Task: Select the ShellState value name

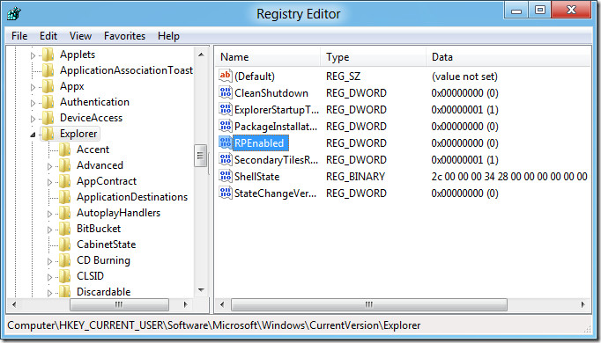Action: (256, 176)
